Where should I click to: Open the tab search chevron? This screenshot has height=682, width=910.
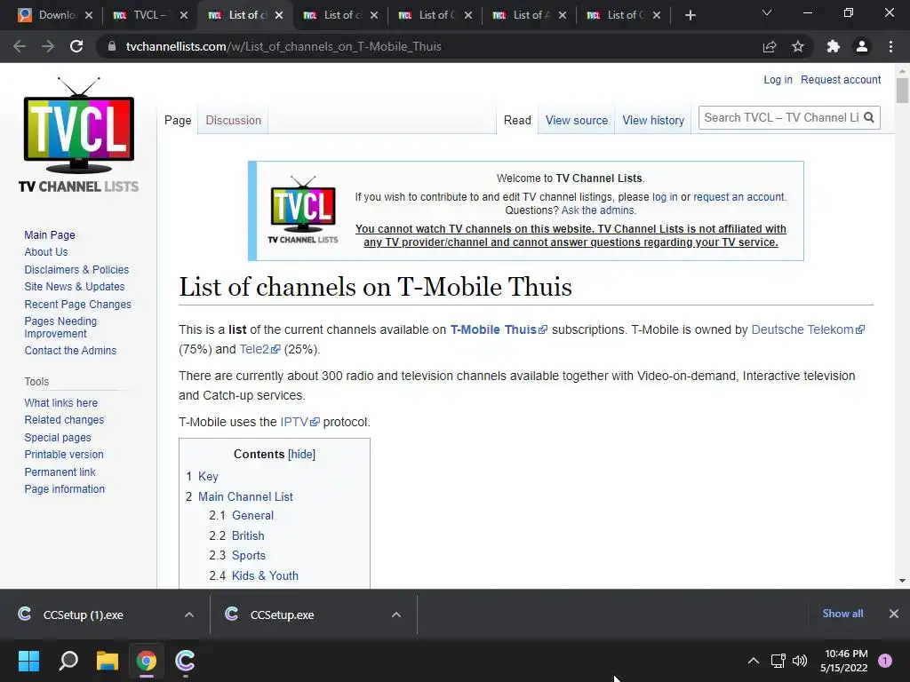pos(767,12)
